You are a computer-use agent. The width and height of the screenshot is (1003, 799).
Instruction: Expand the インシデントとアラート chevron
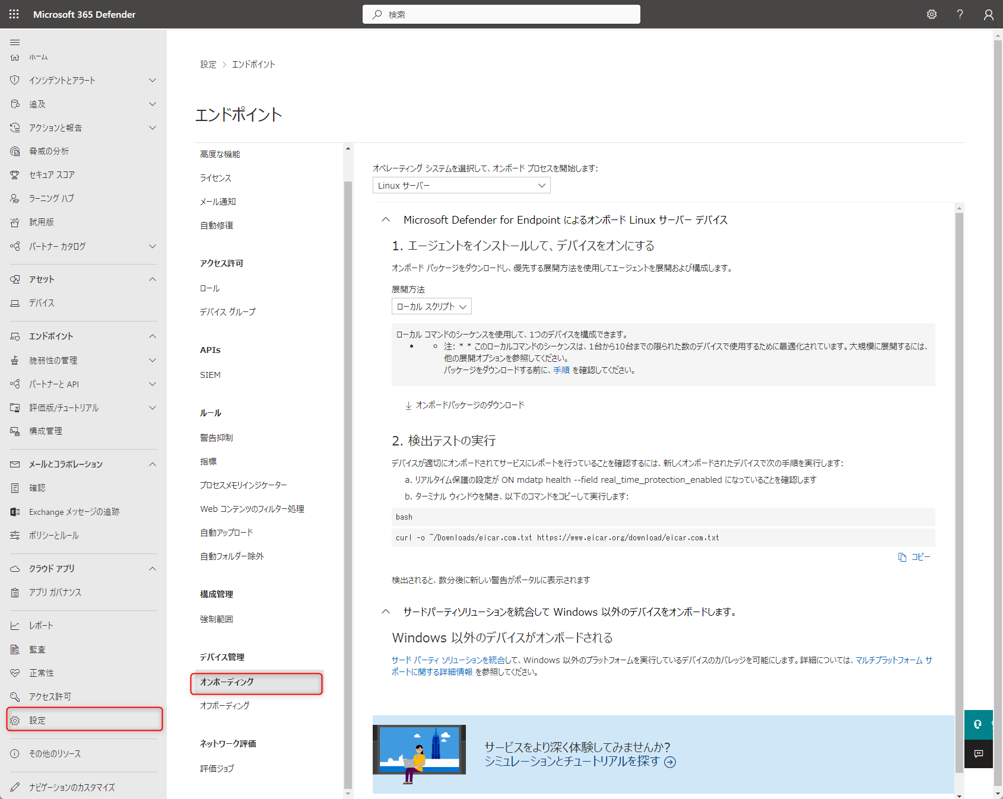[x=153, y=80]
